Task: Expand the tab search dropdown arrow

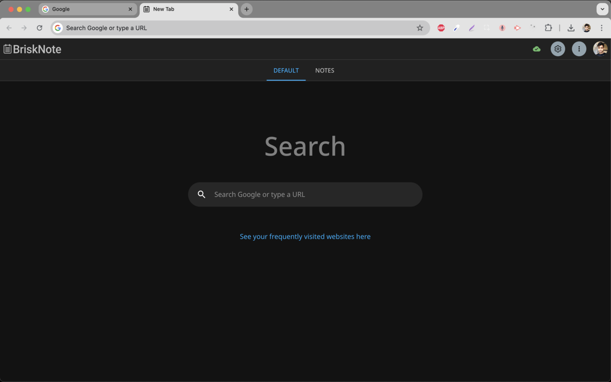Action: (602, 9)
